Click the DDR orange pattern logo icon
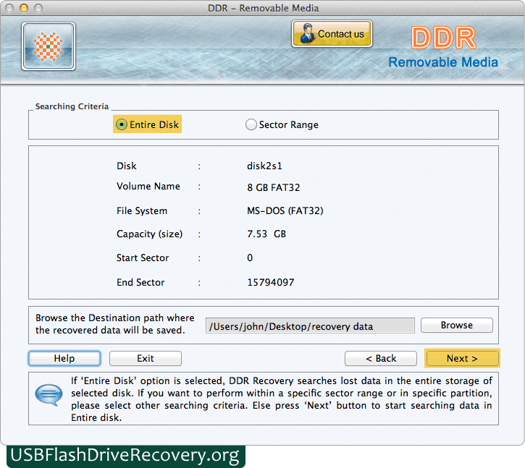The image size is (525, 468). (x=49, y=46)
